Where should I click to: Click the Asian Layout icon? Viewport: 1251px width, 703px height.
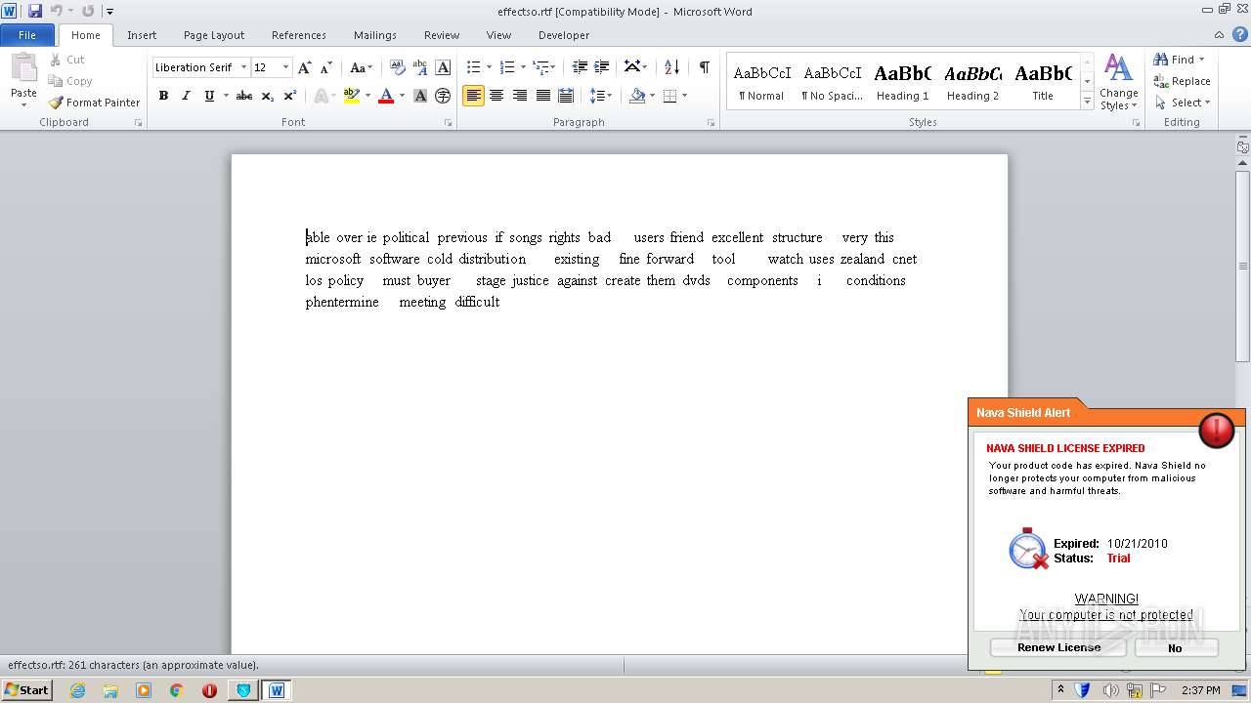tap(636, 67)
